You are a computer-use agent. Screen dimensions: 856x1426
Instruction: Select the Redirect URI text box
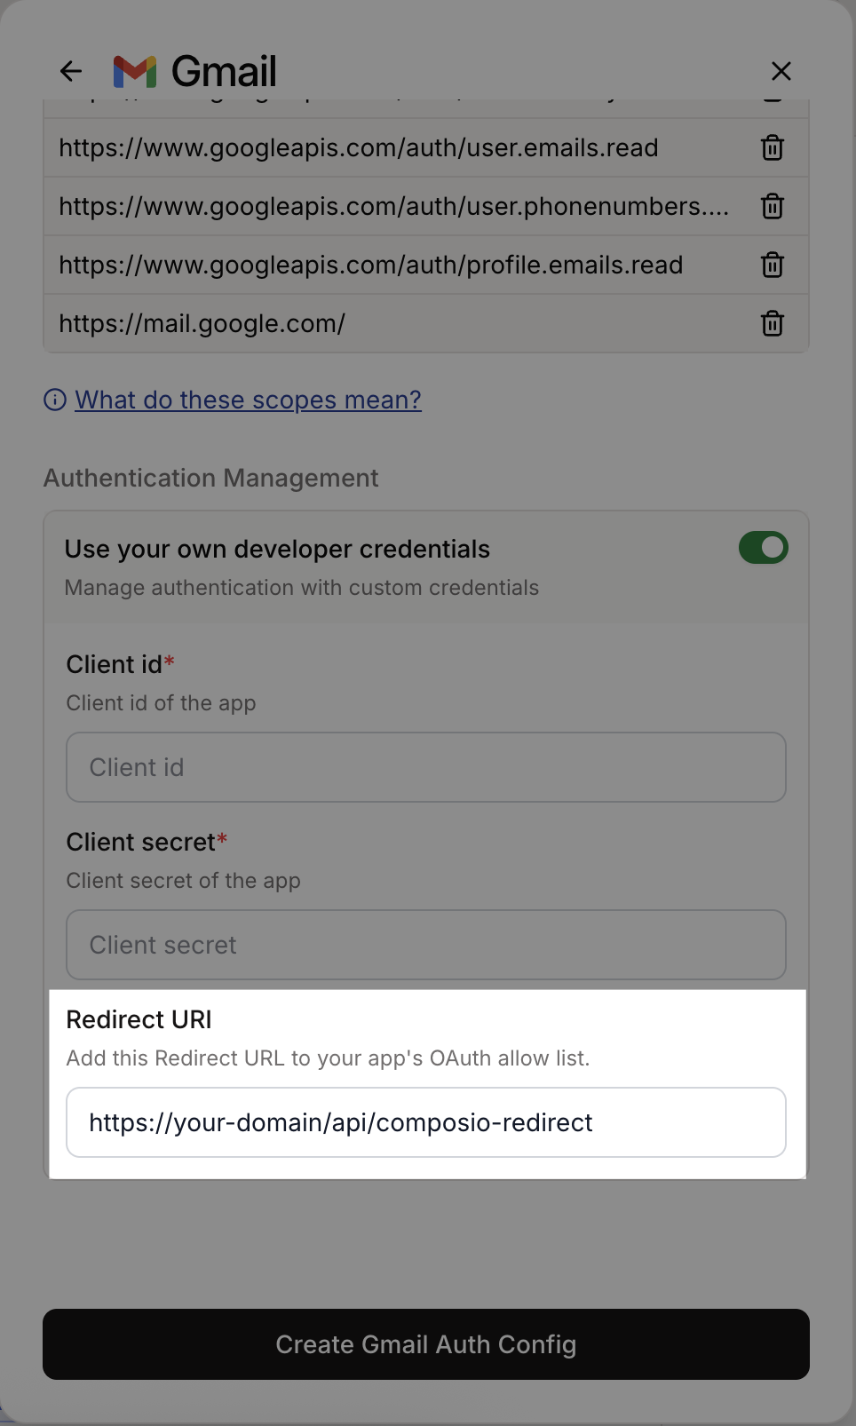click(x=426, y=1122)
